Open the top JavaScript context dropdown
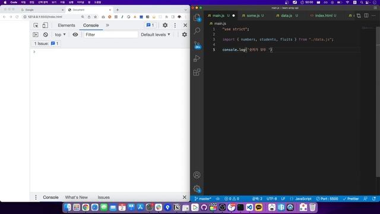The height and width of the screenshot is (214, 380). point(61,34)
